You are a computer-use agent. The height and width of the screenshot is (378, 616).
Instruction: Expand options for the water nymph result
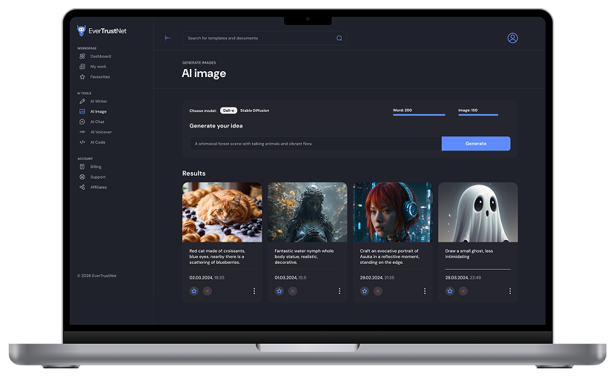[340, 291]
